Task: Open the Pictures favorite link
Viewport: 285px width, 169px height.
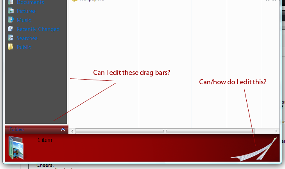Action: [x=26, y=11]
